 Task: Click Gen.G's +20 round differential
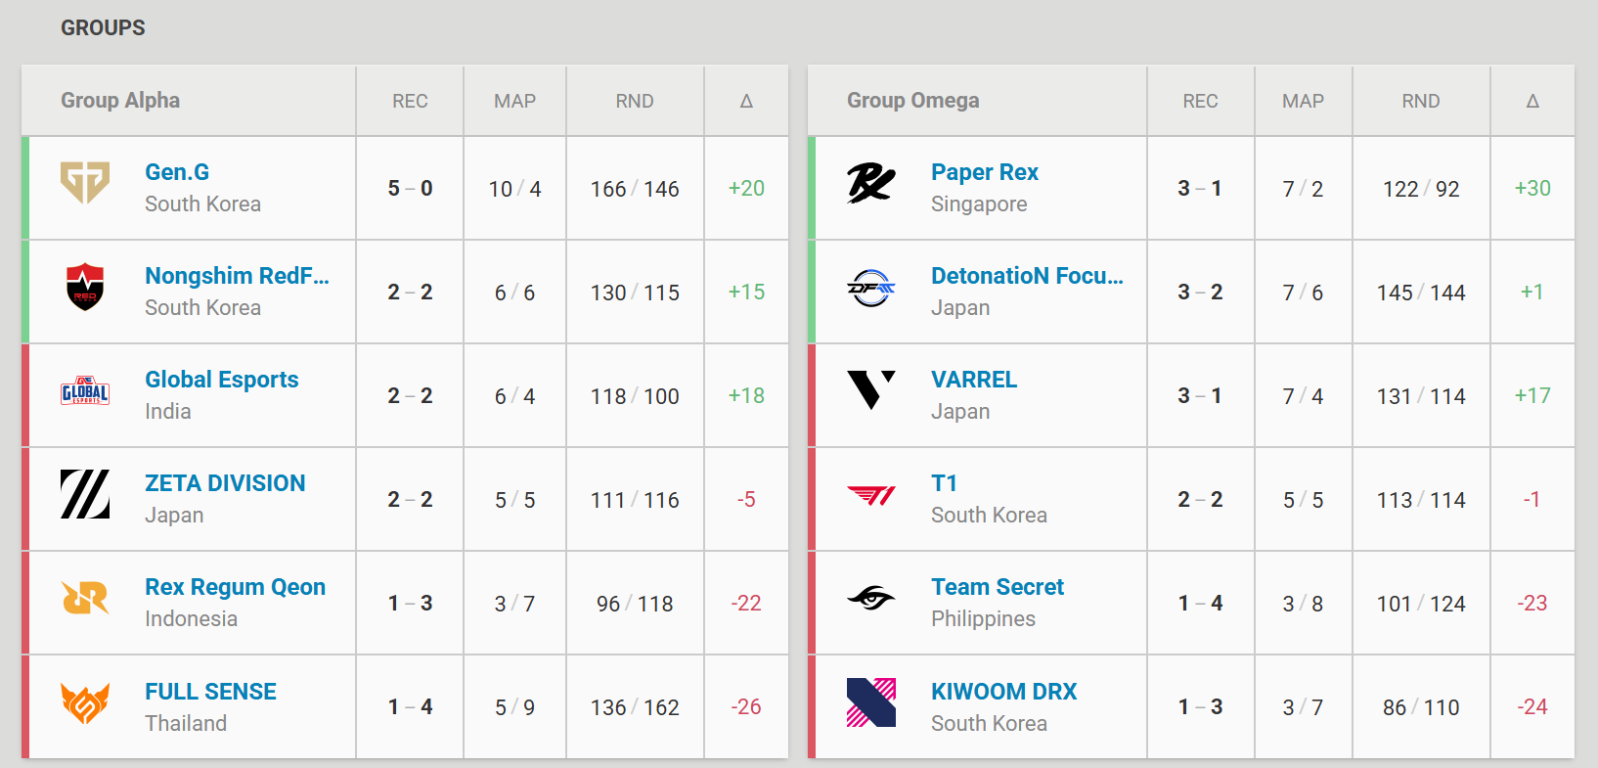pos(746,188)
